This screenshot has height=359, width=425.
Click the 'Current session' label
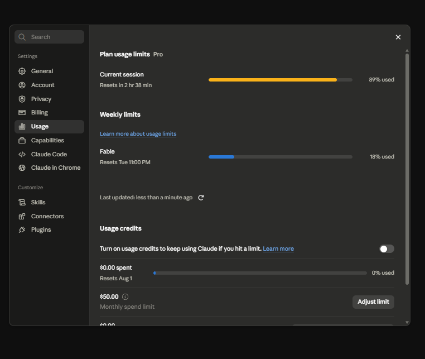click(122, 74)
